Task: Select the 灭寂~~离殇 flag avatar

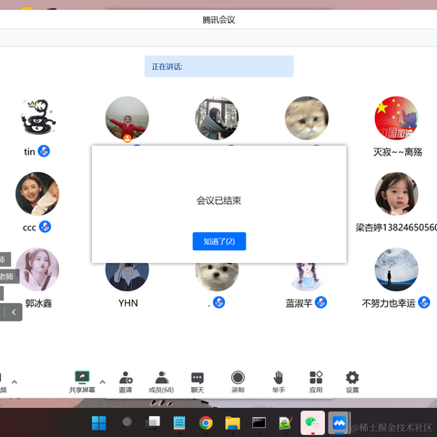Action: (x=396, y=117)
